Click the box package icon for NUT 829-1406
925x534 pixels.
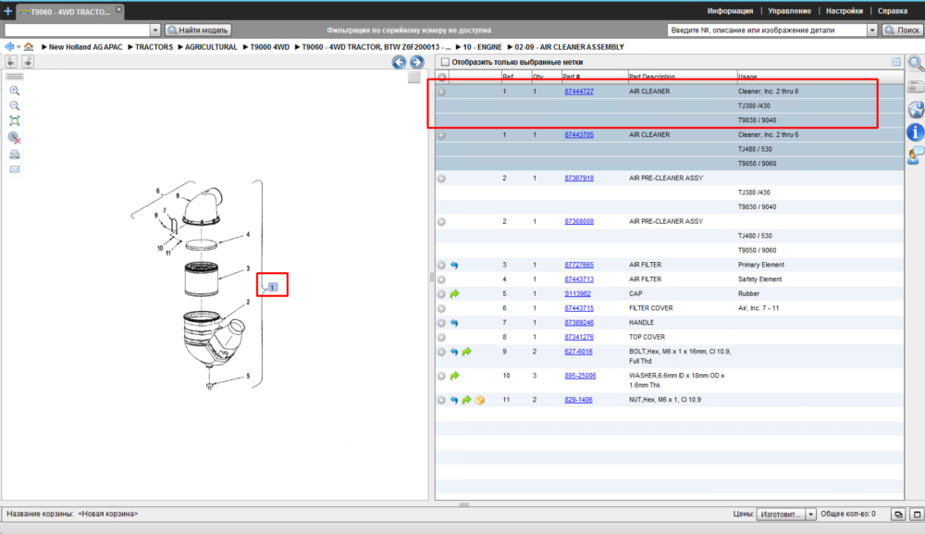(480, 400)
